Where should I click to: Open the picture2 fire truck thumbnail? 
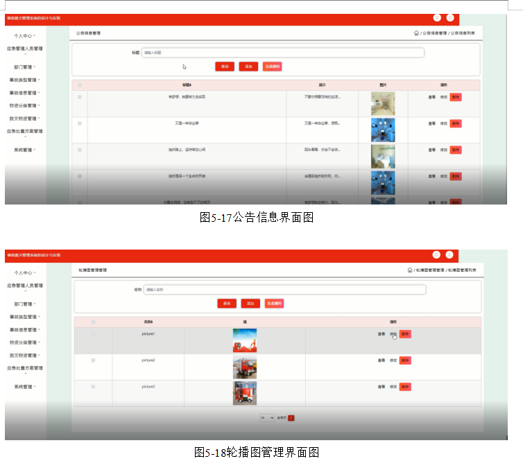(245, 367)
